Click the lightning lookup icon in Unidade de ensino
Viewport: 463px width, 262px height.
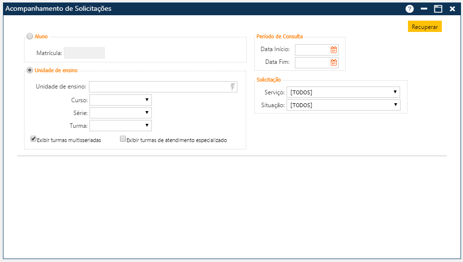click(232, 87)
